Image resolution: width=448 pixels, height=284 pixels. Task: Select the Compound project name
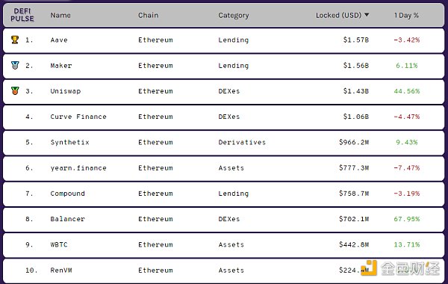[x=67, y=194]
